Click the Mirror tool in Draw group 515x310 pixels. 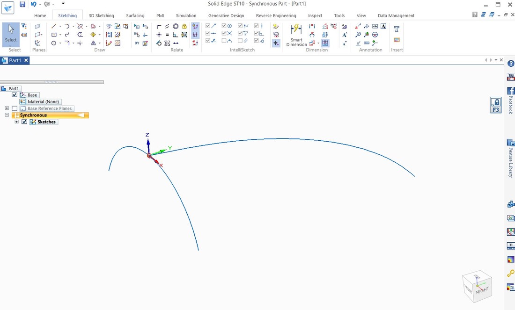click(x=93, y=43)
